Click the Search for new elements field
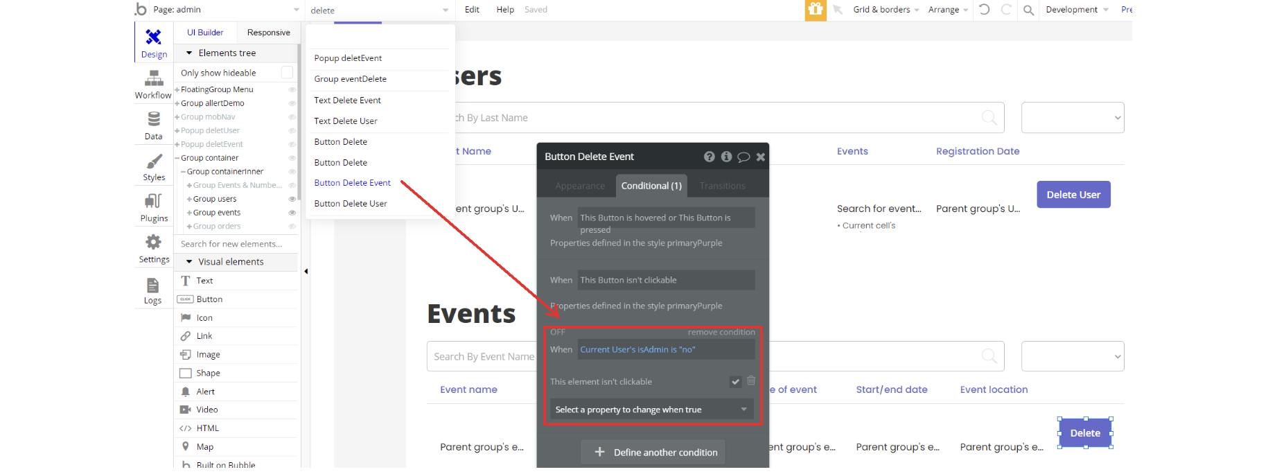1268x474 pixels. coord(232,244)
